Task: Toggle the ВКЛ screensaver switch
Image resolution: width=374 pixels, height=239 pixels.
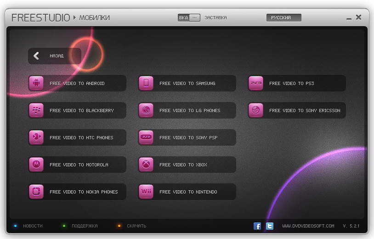Action: 189,17
